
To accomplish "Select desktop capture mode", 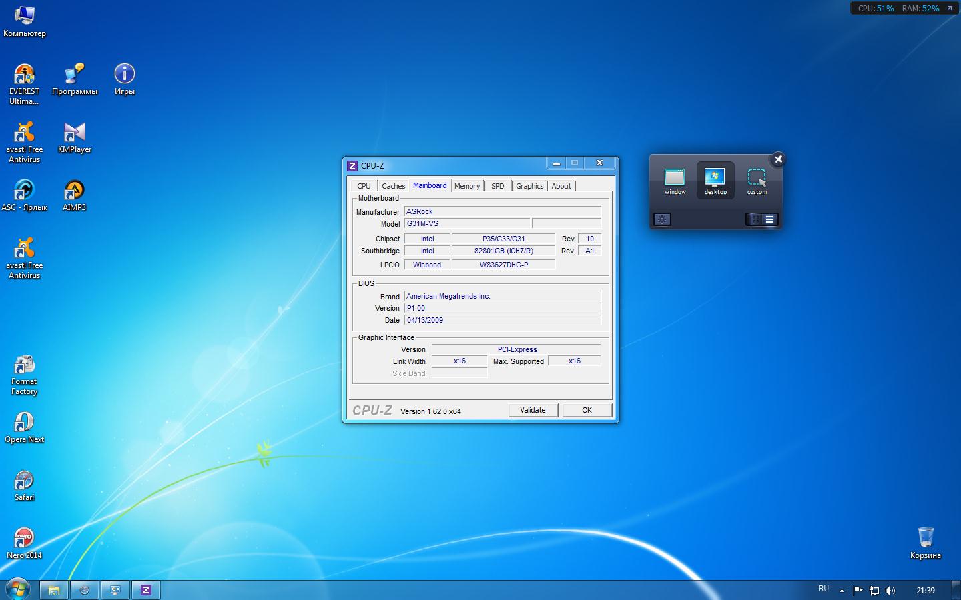I will tap(715, 179).
